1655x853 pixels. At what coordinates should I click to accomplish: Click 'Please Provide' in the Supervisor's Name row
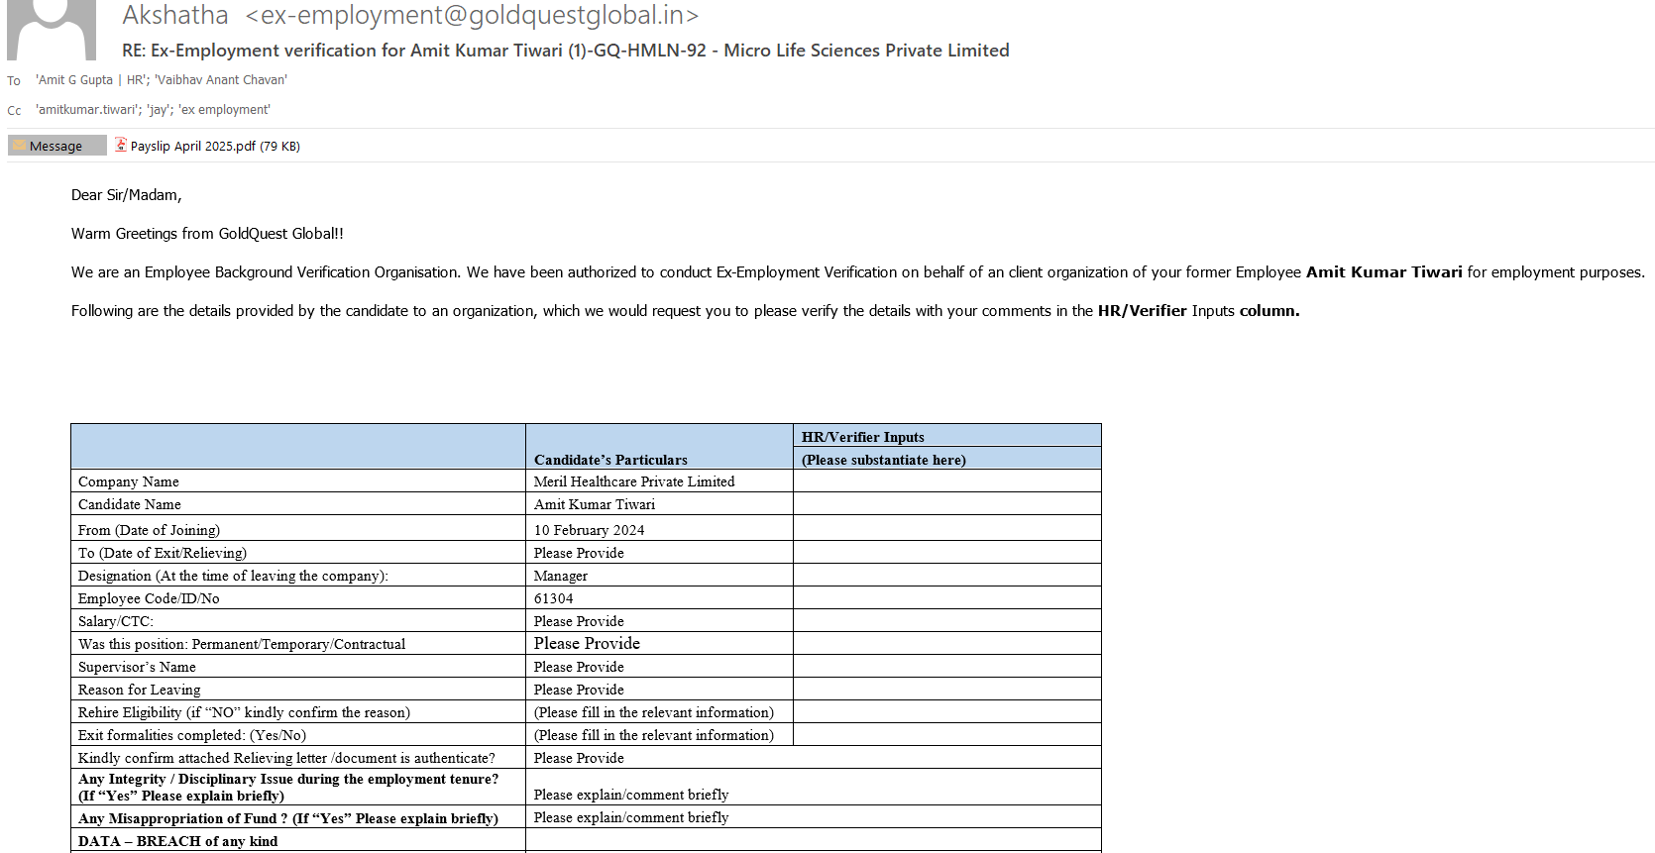pos(579,667)
